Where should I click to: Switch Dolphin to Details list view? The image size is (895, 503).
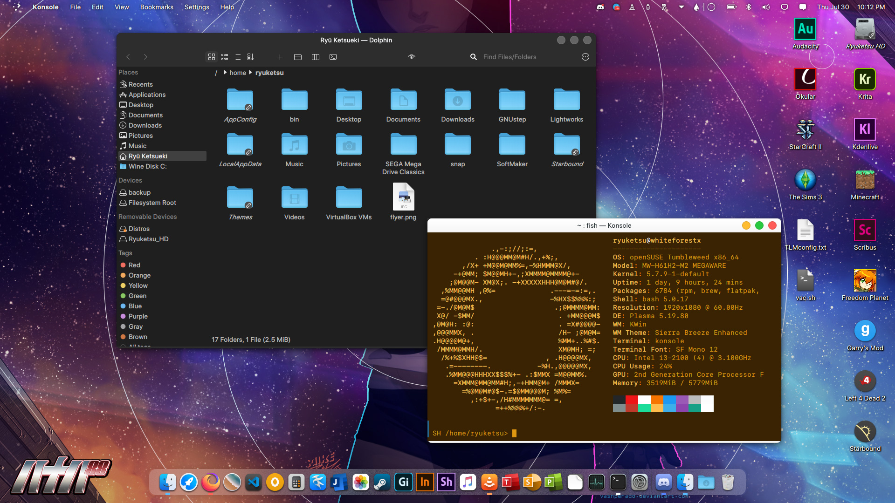click(x=238, y=57)
